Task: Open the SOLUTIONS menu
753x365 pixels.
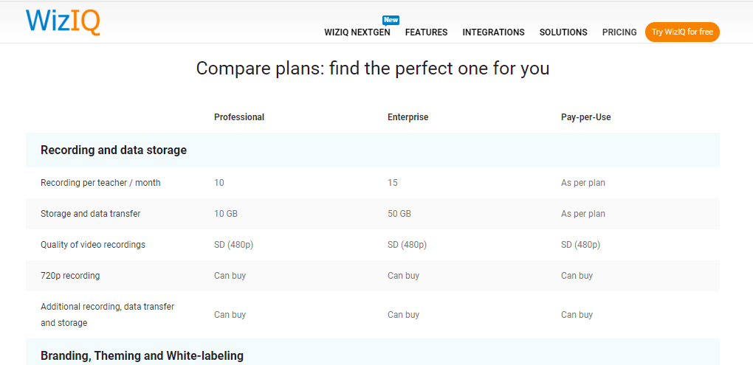Action: point(563,32)
